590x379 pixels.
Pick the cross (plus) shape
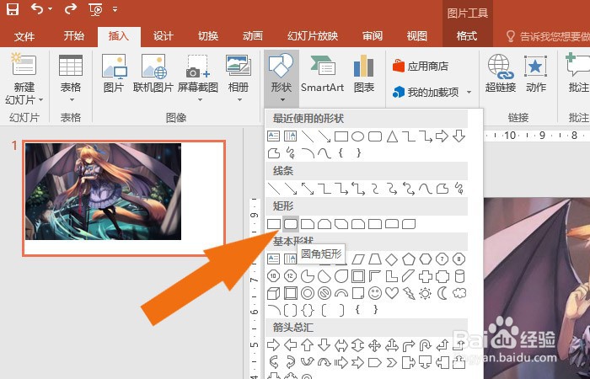[425, 276]
